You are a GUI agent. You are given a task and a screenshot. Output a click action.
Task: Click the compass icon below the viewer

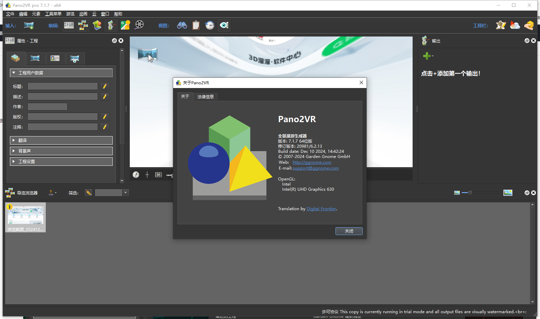tap(136, 175)
